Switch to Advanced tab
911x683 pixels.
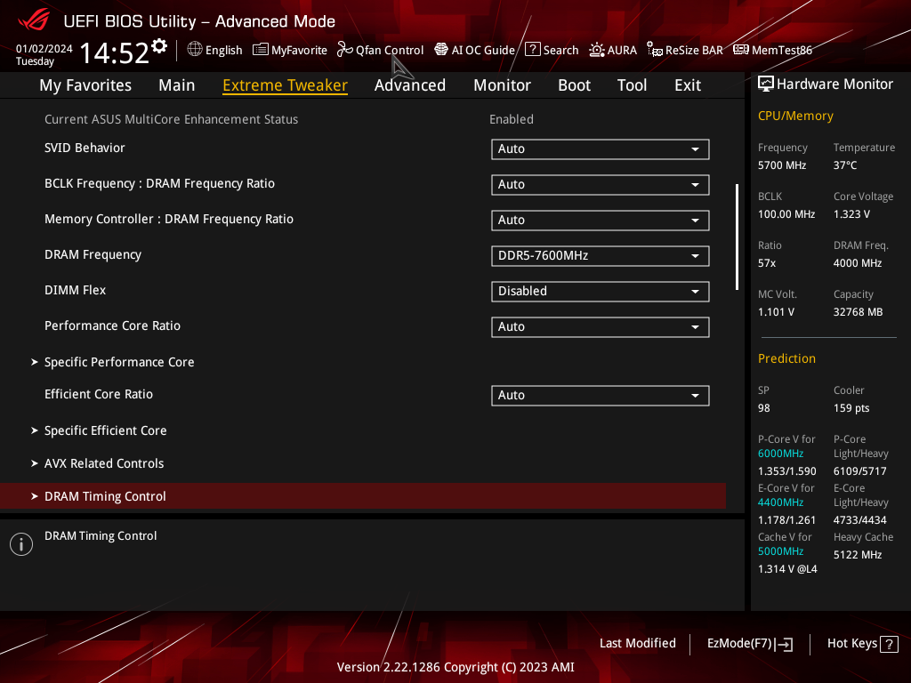pos(410,85)
